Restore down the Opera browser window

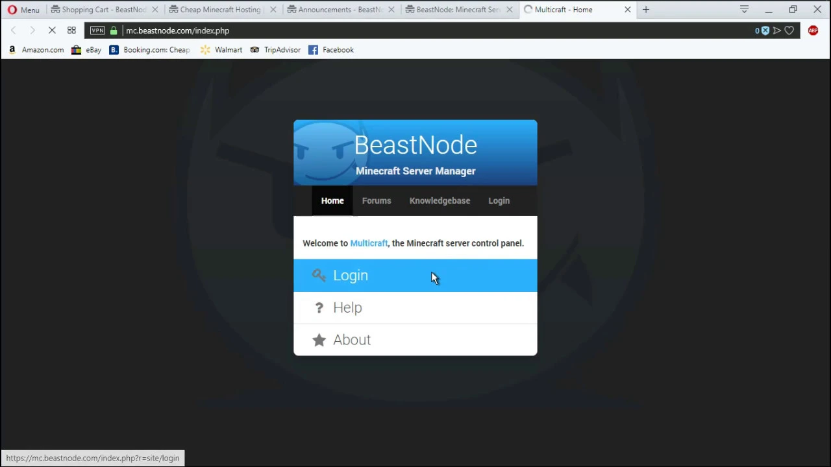click(793, 10)
